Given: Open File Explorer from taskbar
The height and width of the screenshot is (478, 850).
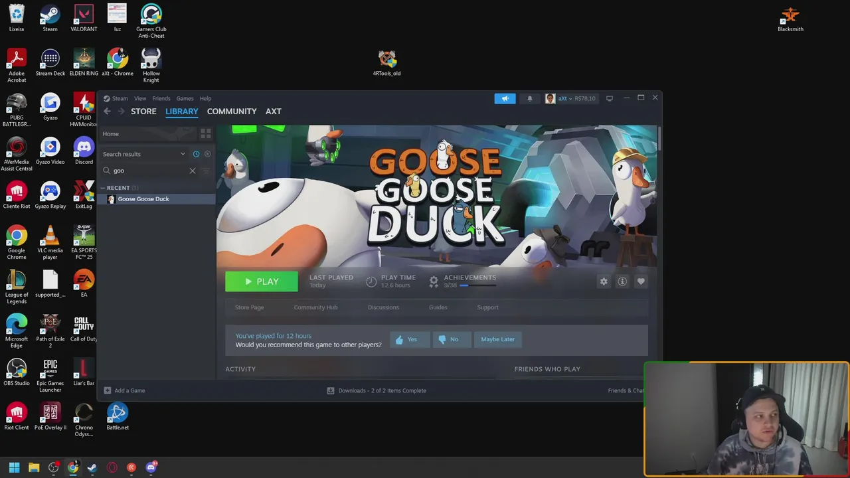Looking at the screenshot, I should [34, 467].
